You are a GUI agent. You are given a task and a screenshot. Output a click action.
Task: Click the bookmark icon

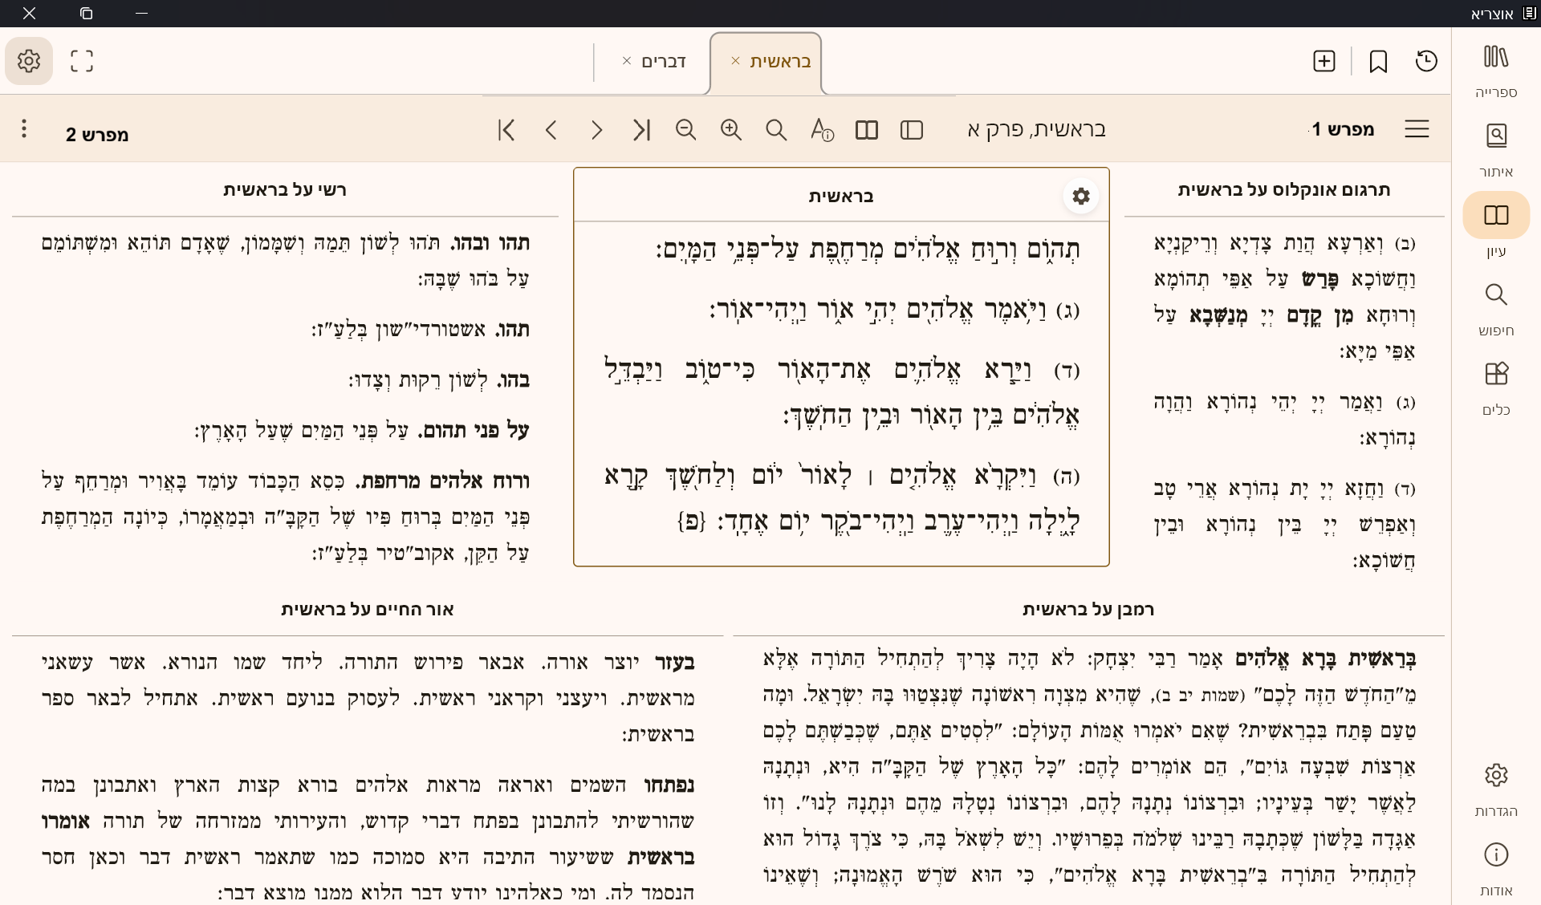coord(1379,60)
